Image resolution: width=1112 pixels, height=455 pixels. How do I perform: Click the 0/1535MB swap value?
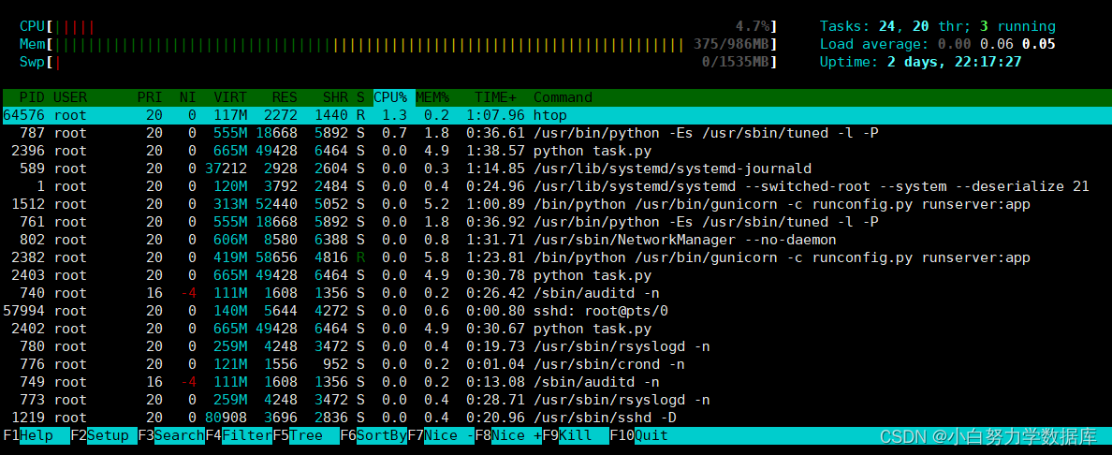point(736,63)
